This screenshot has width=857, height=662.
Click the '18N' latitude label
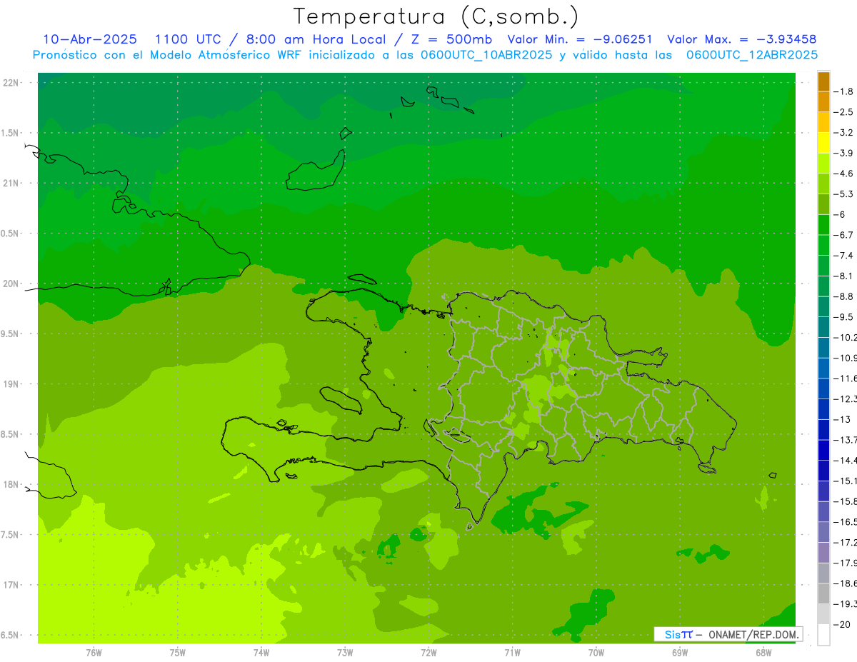tap(11, 484)
